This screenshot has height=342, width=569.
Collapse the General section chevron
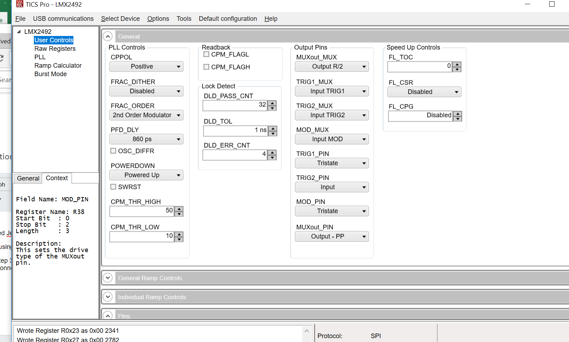pos(108,36)
